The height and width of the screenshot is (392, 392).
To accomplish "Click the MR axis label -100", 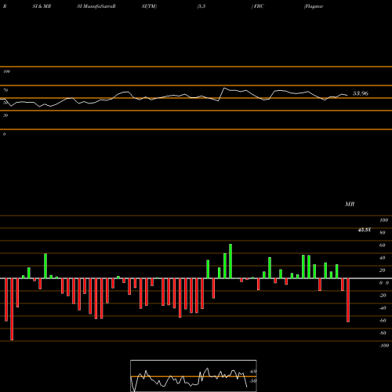I will point(384,346).
